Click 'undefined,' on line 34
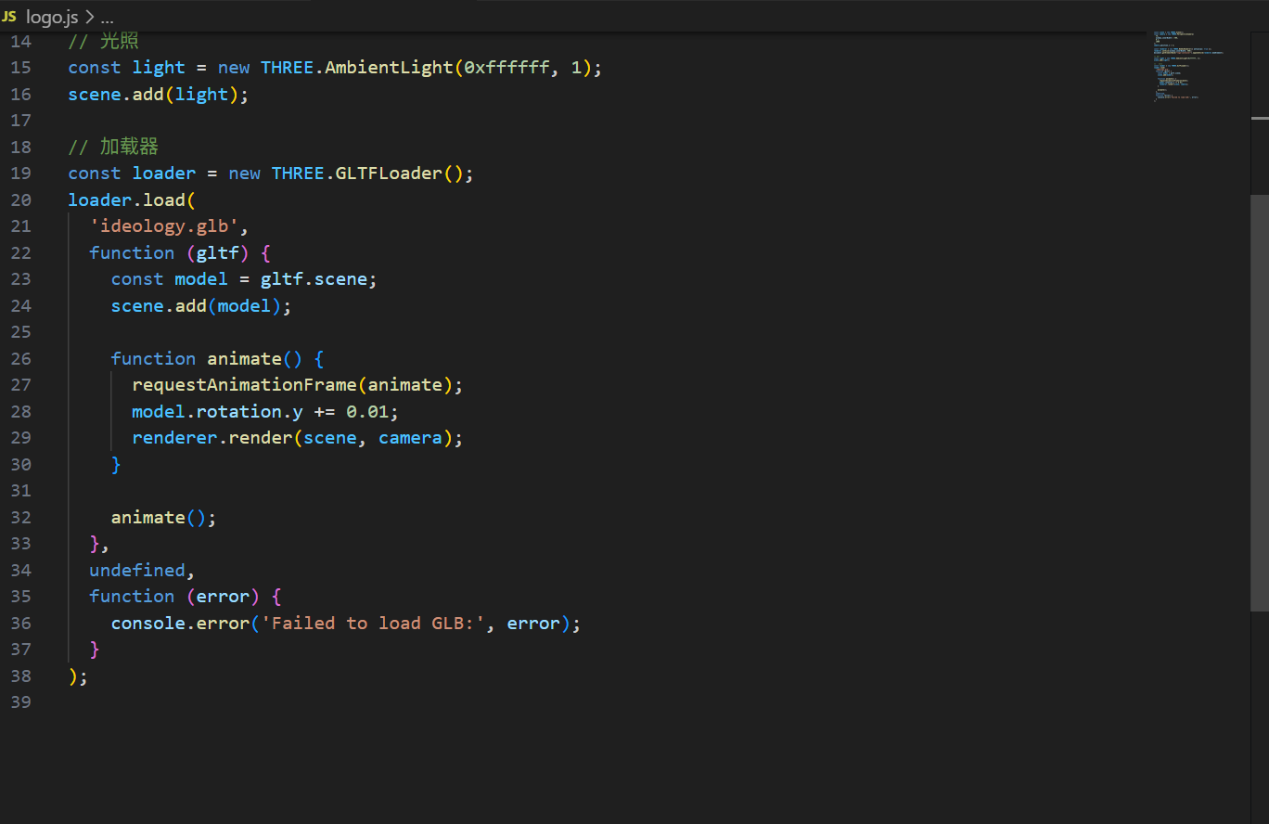1269x824 pixels. pos(142,570)
